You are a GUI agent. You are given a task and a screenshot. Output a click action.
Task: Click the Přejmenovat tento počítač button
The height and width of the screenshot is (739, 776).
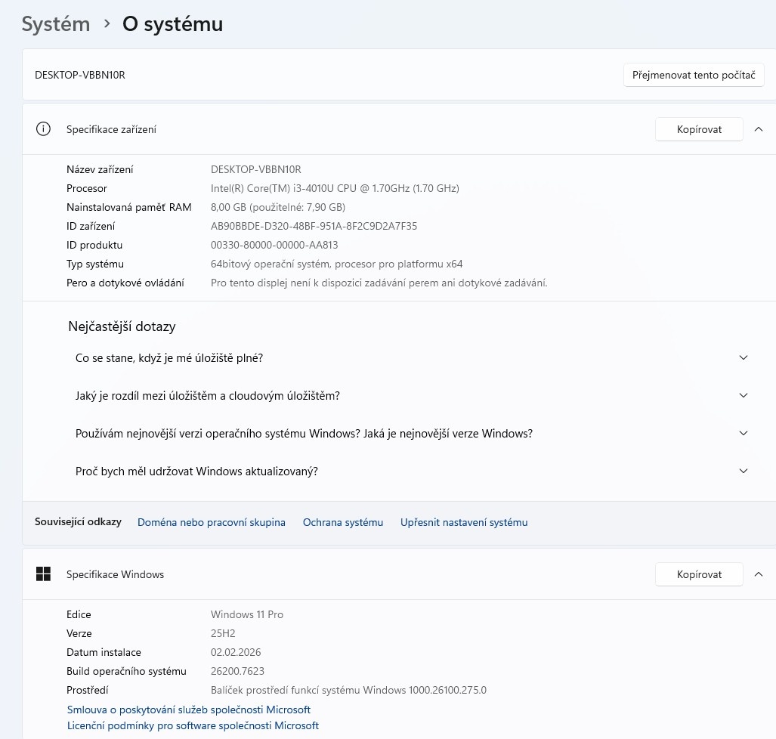coord(694,76)
